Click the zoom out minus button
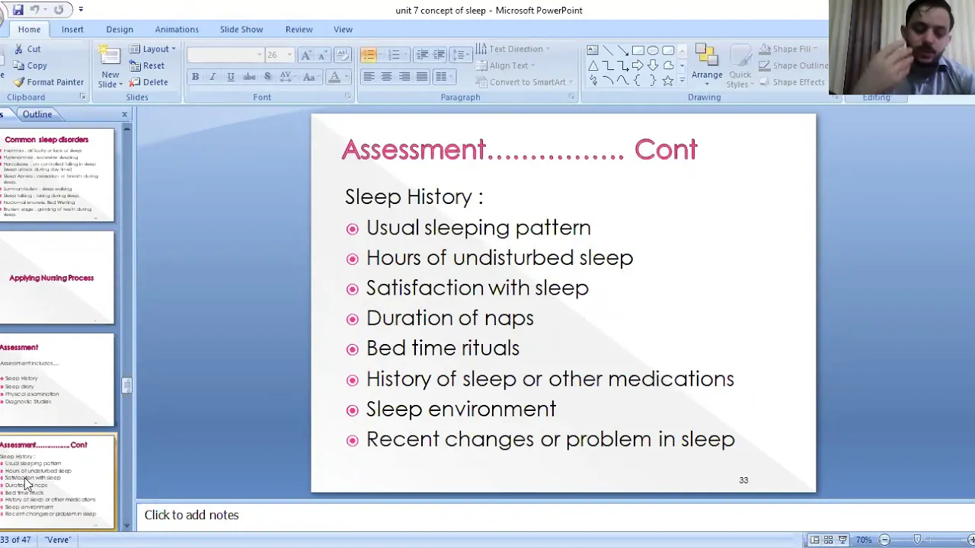Screen dimensions: 975x548 884,540
